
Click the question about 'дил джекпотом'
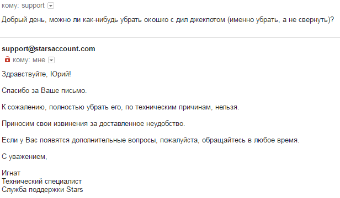(168, 20)
